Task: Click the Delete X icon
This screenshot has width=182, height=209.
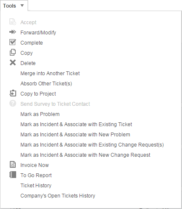Action: coord(13,62)
